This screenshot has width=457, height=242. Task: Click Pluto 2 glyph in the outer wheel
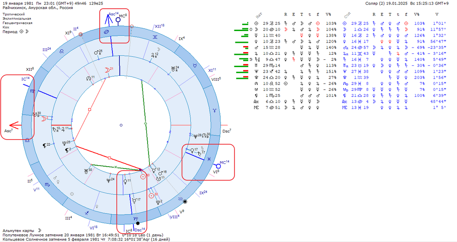pyautogui.click(x=159, y=201)
